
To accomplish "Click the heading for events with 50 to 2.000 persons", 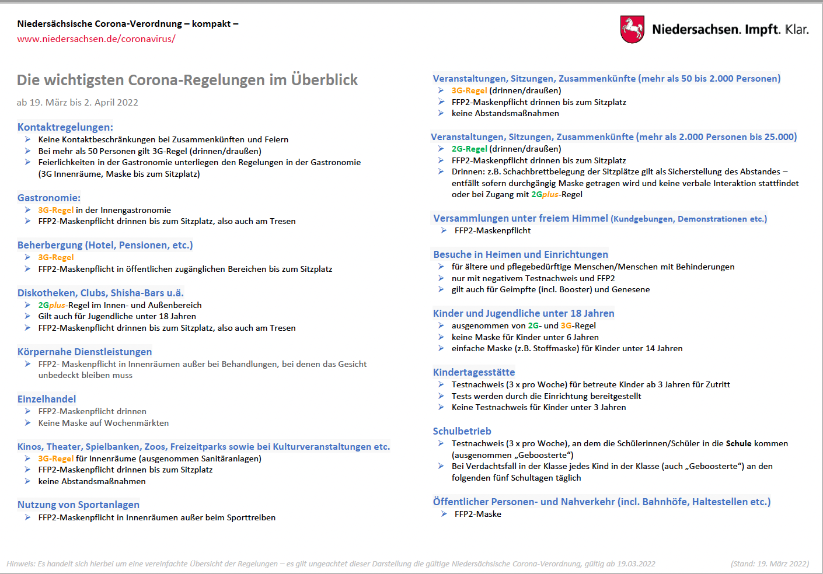I will click(606, 79).
